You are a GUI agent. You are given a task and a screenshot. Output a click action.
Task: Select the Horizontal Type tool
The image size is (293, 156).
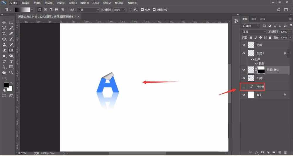coord(11,61)
